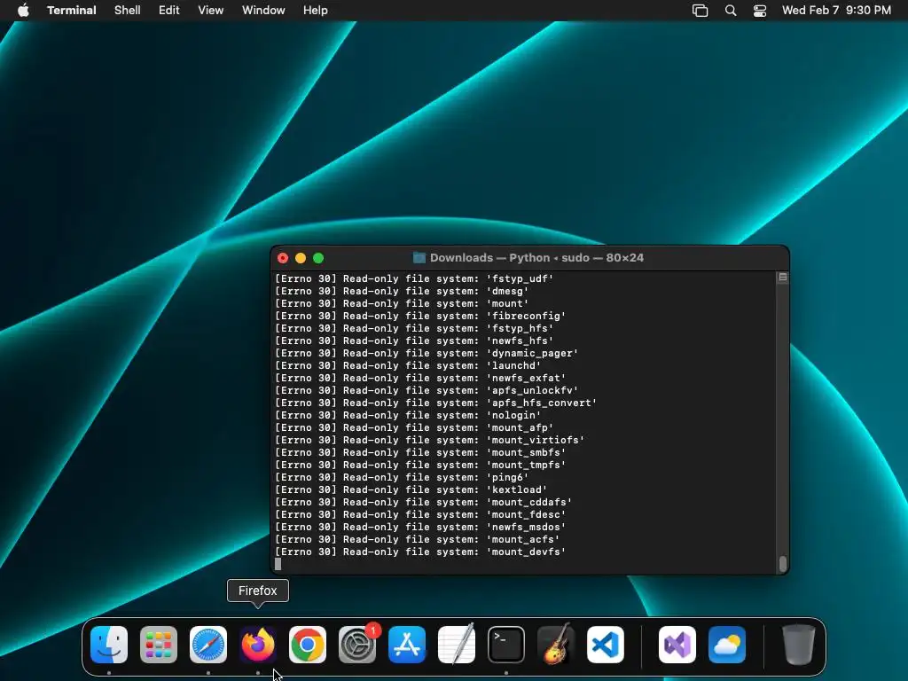
Task: Click the Stage Manager icon in menu bar
Action: (x=701, y=11)
